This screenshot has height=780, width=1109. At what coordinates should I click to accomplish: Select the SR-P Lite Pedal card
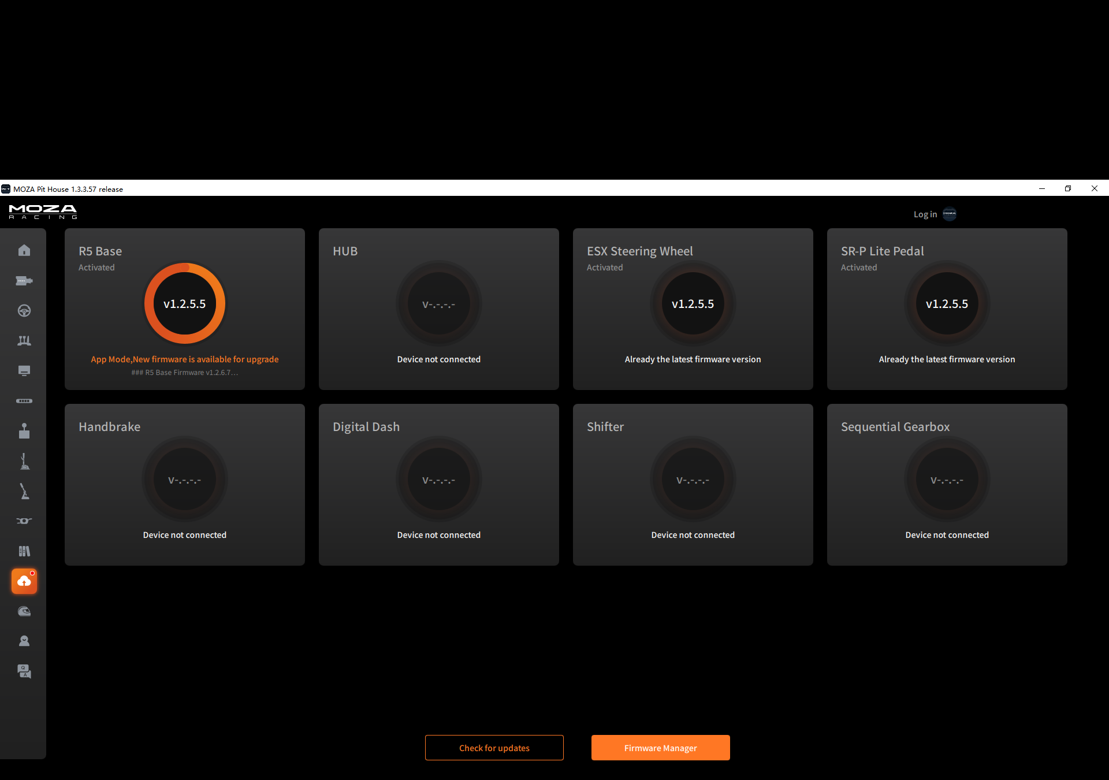pos(947,309)
